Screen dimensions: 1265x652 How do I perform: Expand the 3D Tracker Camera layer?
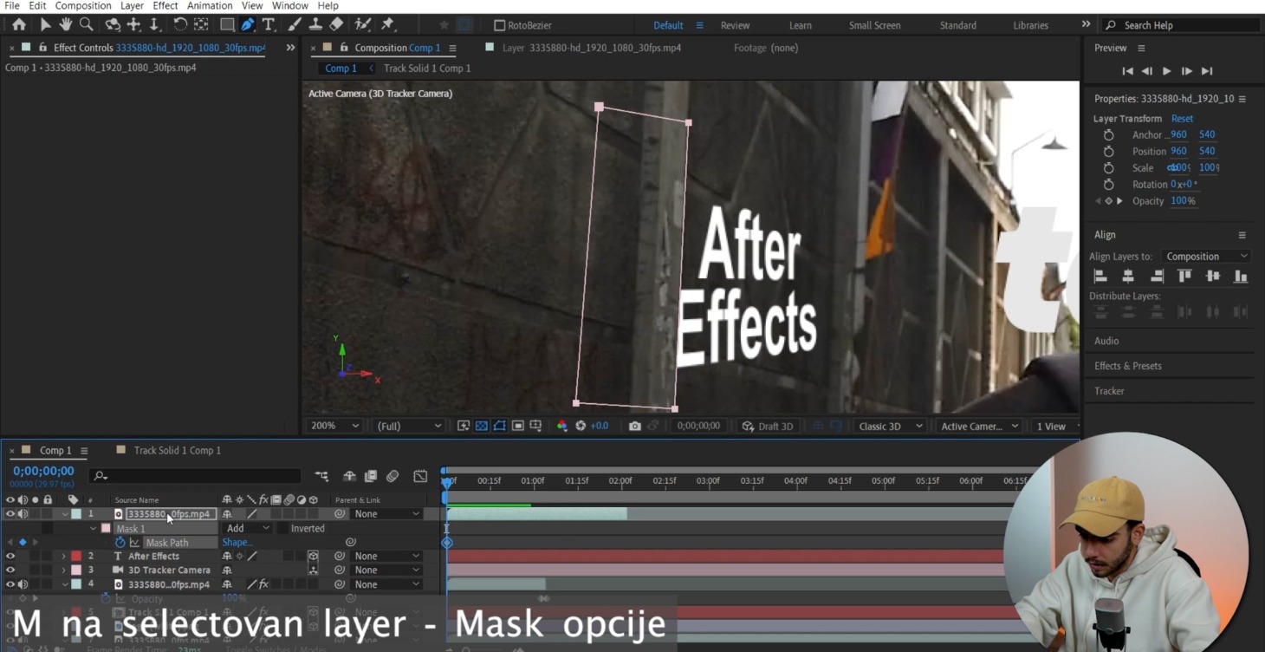(x=63, y=570)
